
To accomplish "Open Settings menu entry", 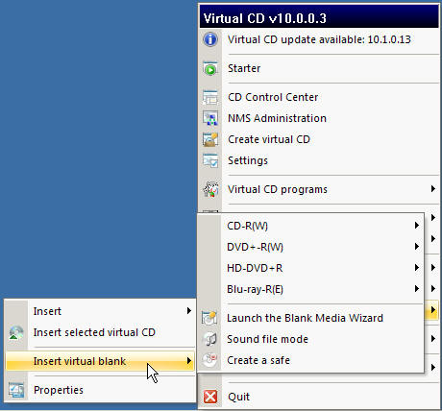I will click(x=319, y=160).
